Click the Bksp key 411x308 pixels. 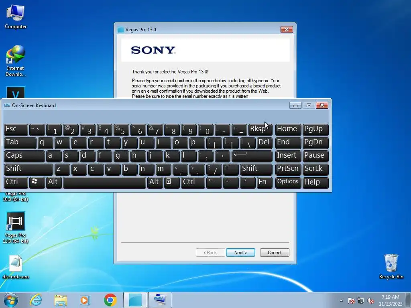pyautogui.click(x=260, y=130)
